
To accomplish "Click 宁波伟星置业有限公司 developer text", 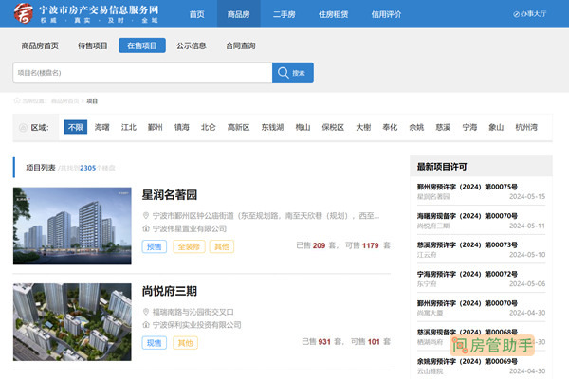I will pos(190,228).
